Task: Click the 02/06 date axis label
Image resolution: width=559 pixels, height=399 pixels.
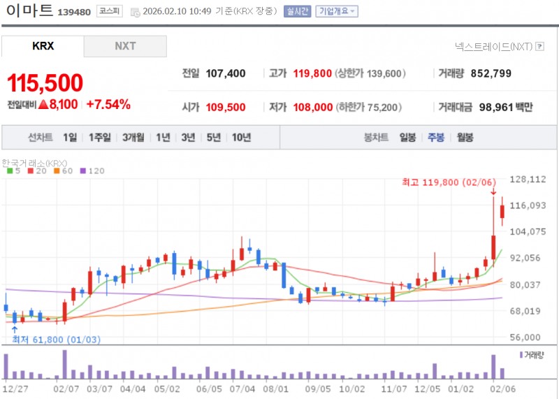Action: pyautogui.click(x=502, y=389)
